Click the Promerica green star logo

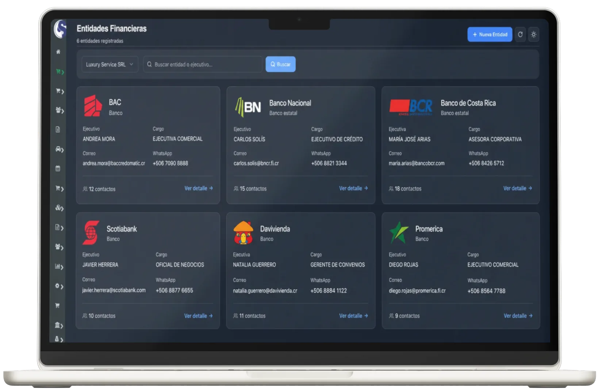click(x=398, y=232)
